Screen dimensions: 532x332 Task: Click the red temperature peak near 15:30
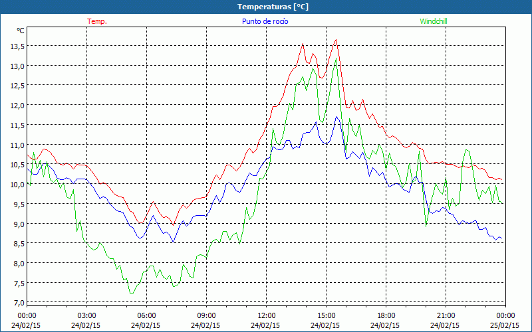(x=336, y=40)
